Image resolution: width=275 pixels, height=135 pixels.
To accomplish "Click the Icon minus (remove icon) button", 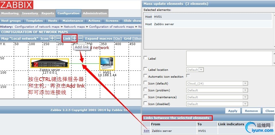I will pos(58,38).
